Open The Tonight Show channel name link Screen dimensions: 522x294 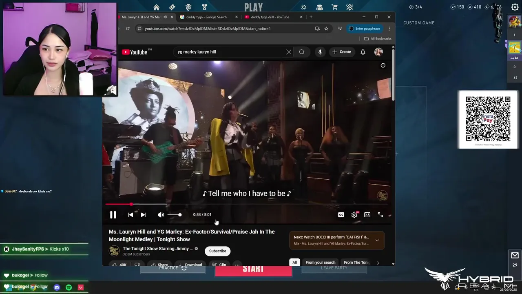(x=158, y=249)
